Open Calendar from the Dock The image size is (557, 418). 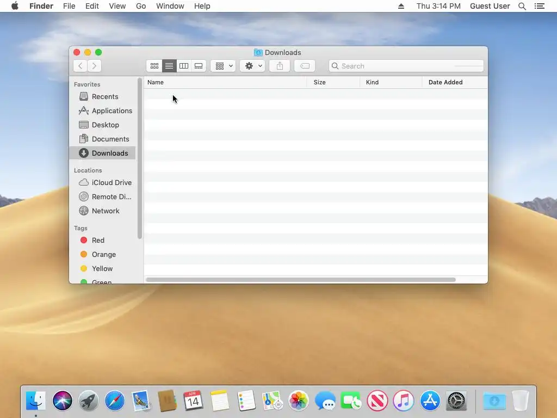(x=193, y=401)
